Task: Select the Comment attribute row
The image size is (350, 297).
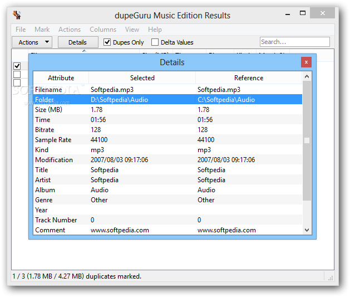Action: (x=168, y=230)
